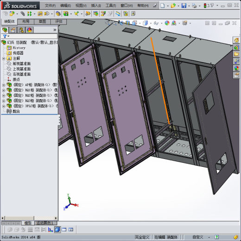Click the ConfigurationManager tab icon
Image resolution: width=241 pixels, height=241 pixels.
[21, 30]
